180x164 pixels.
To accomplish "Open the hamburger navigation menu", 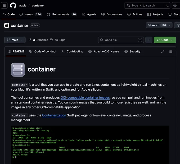I will point(4,5).
